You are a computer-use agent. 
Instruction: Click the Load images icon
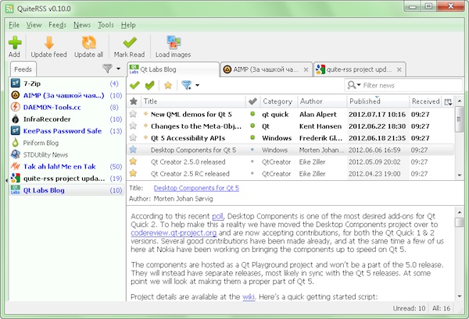[x=174, y=42]
